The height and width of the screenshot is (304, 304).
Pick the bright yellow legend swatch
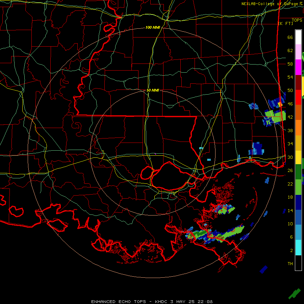(298, 157)
